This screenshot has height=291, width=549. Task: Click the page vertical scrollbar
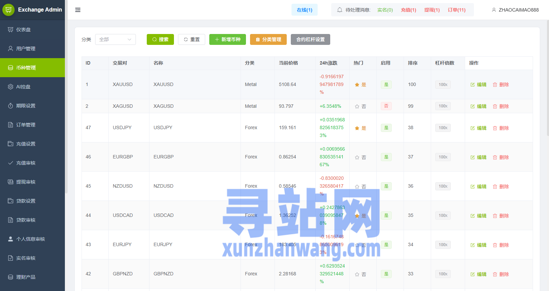pyautogui.click(x=547, y=78)
